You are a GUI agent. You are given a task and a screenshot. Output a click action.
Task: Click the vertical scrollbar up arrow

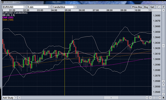163,10
